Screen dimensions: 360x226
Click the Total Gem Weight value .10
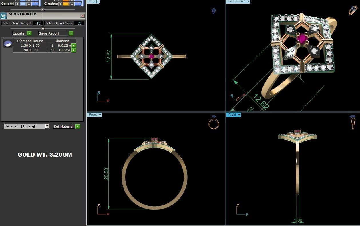click(x=38, y=23)
